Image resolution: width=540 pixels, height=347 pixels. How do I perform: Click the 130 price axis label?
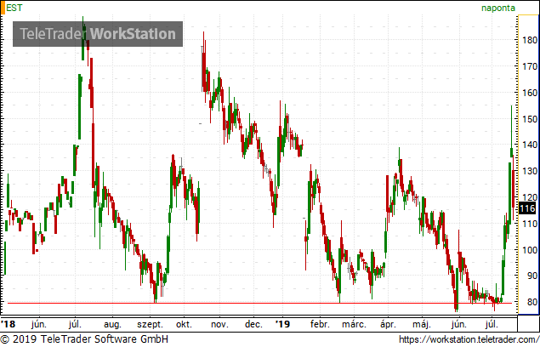pyautogui.click(x=530, y=171)
